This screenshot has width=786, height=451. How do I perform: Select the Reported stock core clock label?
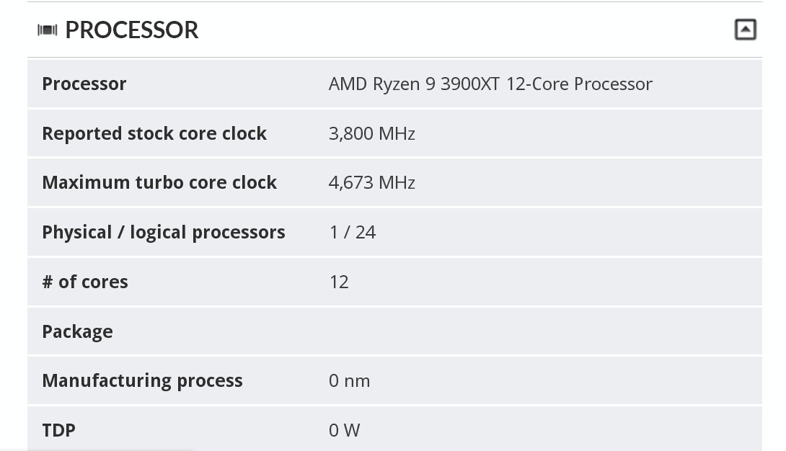154,134
